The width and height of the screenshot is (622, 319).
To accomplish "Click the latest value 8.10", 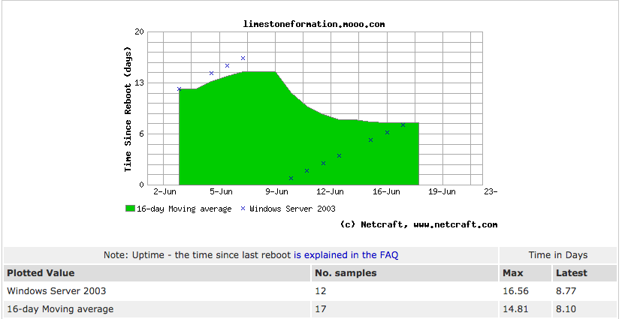I will [566, 309].
